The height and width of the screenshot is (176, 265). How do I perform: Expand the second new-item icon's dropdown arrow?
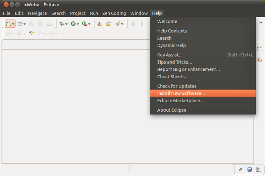pyautogui.click(x=25, y=24)
